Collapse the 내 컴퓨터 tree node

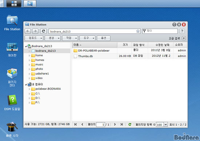click(26, 84)
